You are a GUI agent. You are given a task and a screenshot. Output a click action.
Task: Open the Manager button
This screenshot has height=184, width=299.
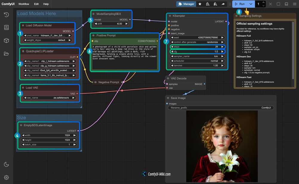[x=186, y=4]
